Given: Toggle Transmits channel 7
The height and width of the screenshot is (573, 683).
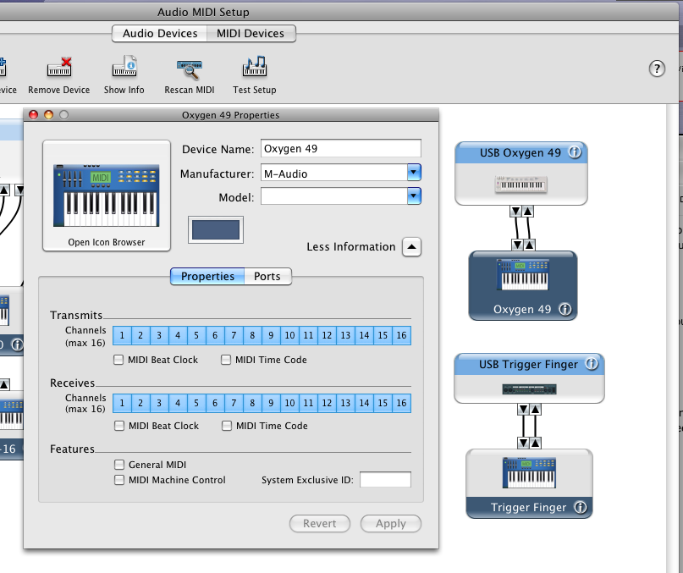Looking at the screenshot, I should point(234,335).
